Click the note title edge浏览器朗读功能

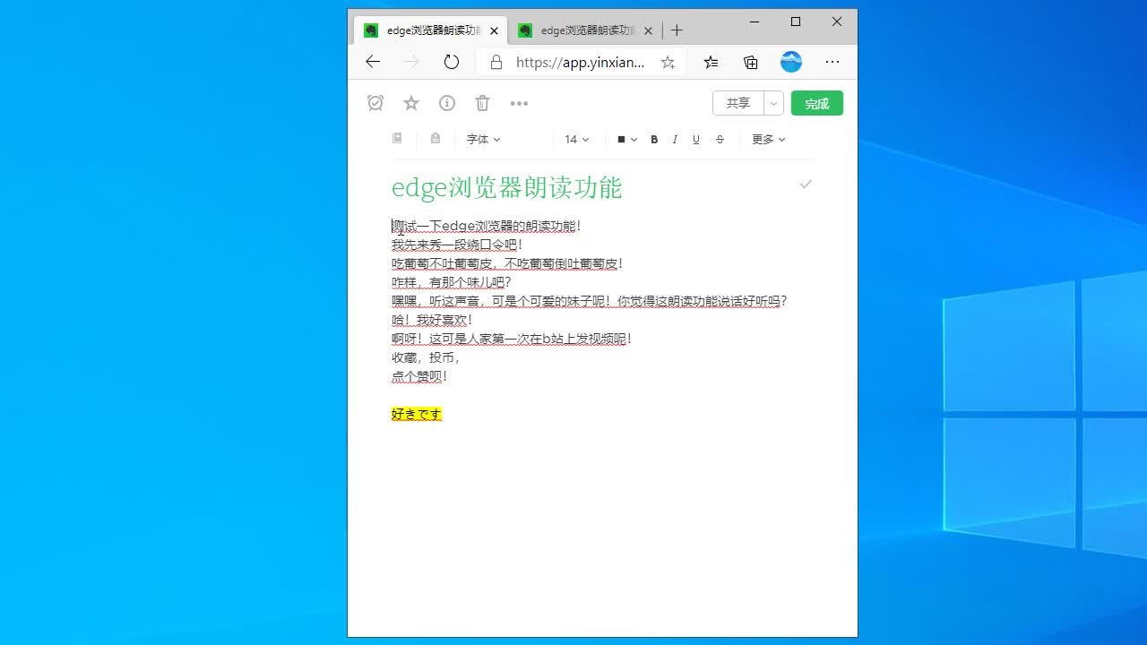click(x=506, y=187)
